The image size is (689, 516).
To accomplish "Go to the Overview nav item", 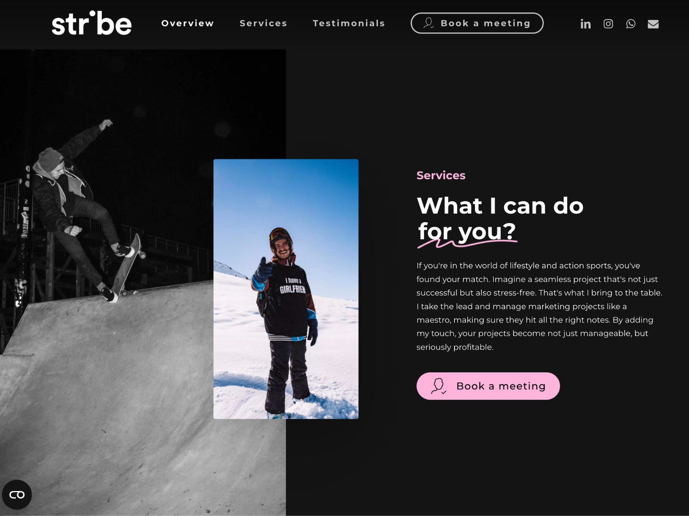I will click(x=188, y=23).
